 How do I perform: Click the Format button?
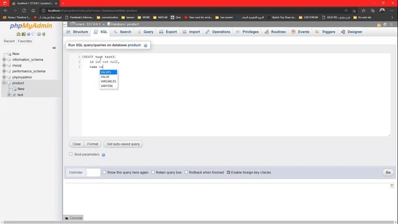(93, 144)
